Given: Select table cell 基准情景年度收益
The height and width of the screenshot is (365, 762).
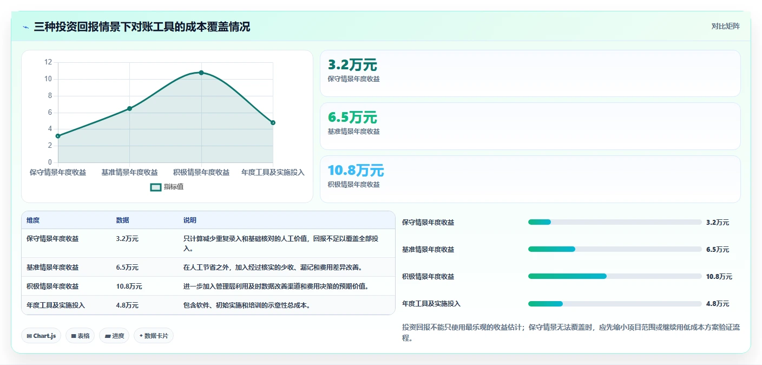Looking at the screenshot, I should [x=52, y=267].
